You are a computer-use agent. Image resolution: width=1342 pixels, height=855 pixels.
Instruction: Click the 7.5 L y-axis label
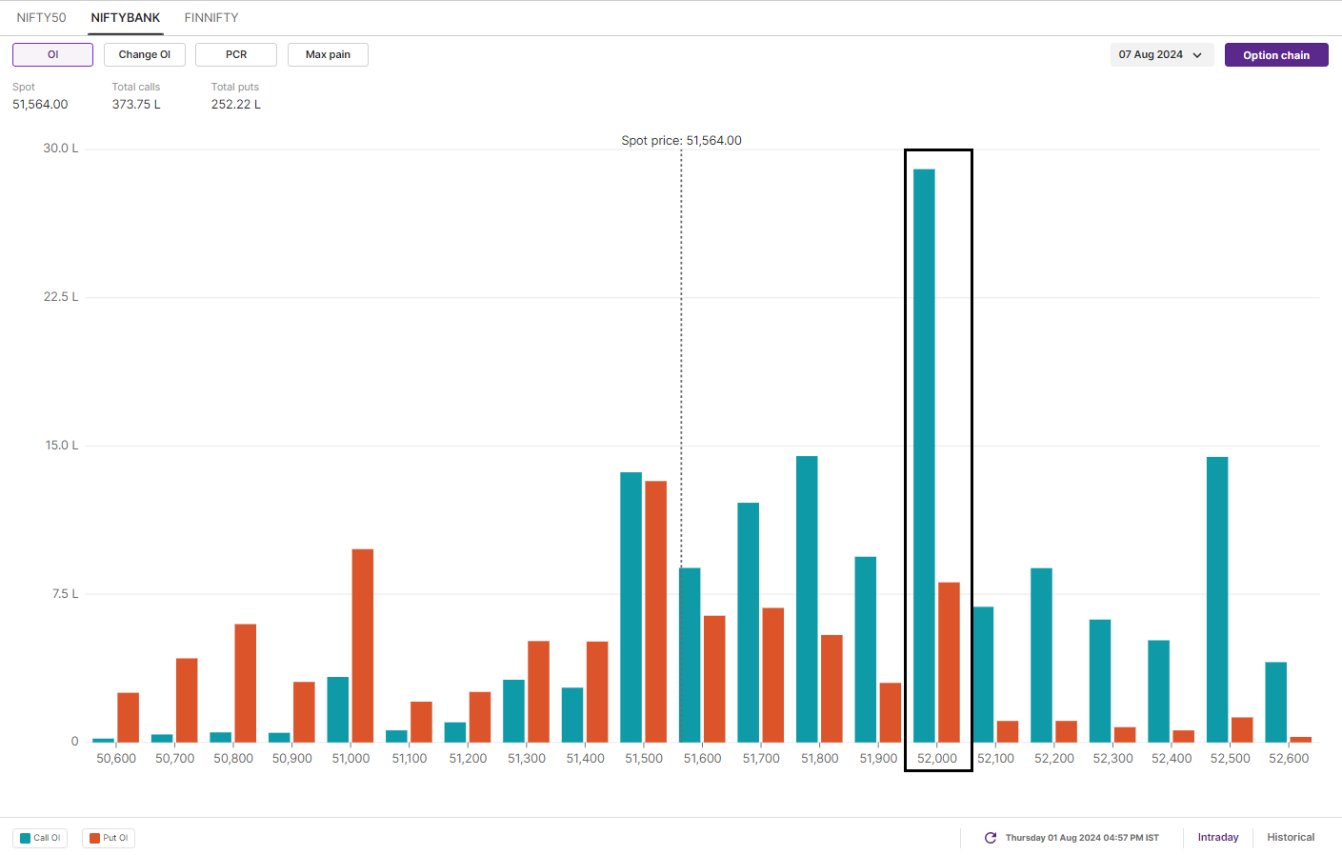65,594
